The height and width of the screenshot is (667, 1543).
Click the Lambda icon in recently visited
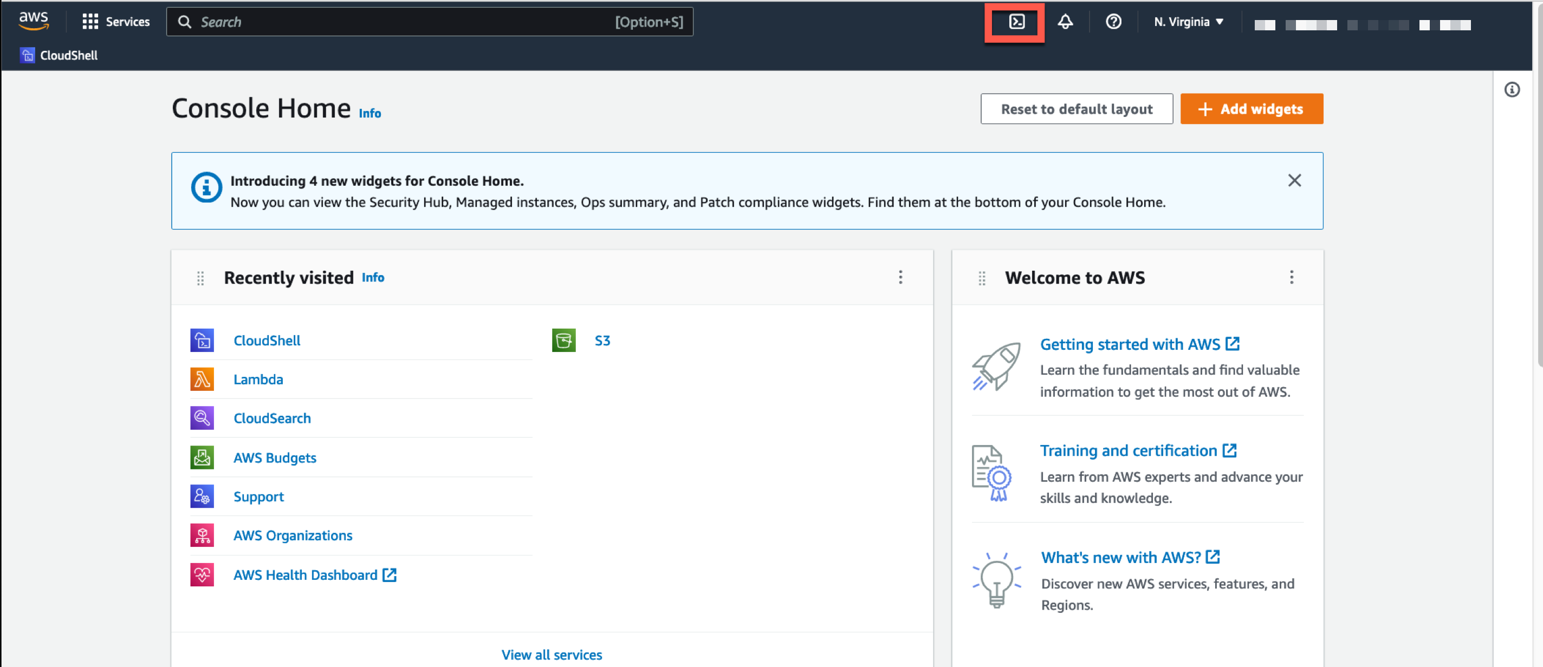(203, 378)
